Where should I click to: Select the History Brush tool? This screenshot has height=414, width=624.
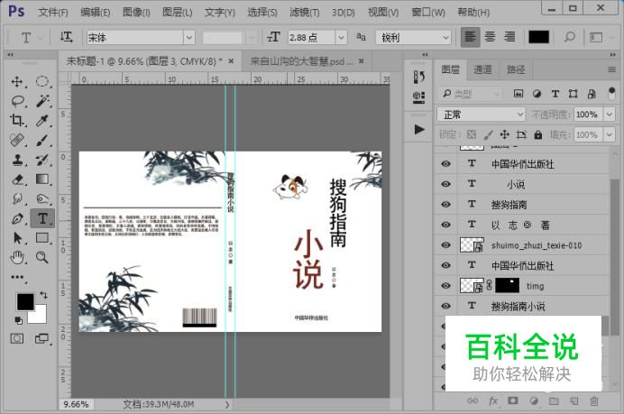point(42,160)
